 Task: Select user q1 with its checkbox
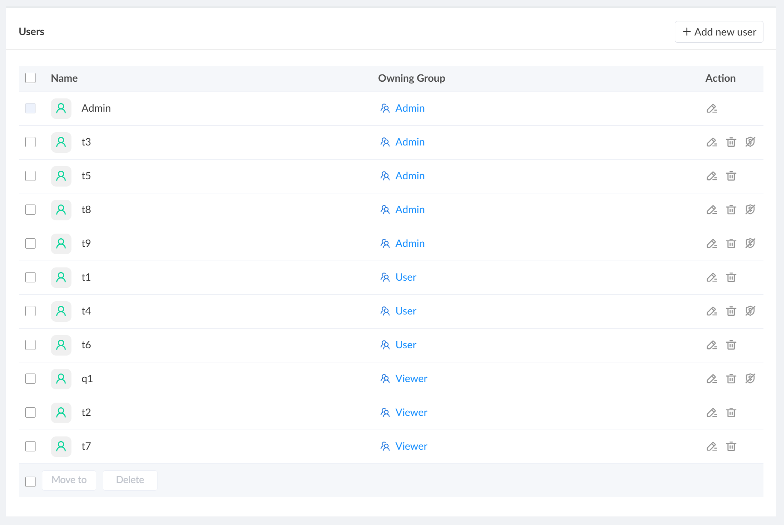(30, 379)
